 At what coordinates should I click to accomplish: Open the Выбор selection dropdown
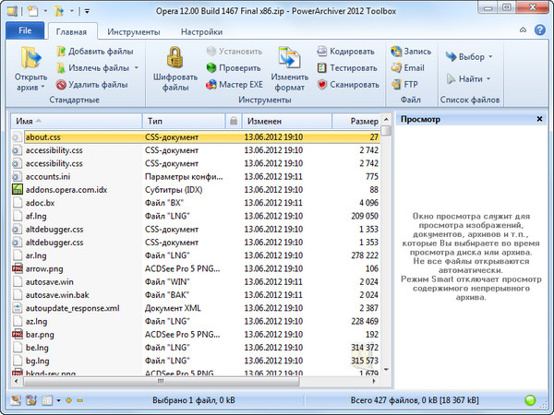468,57
